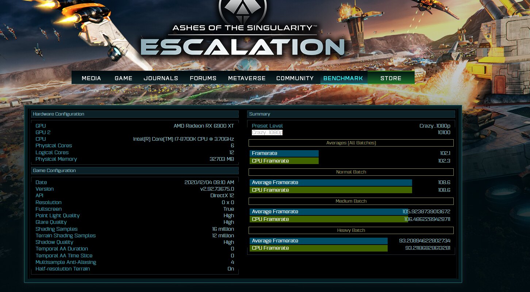Click the Normal Batch blue Average Framerate bar
Image resolution: width=530 pixels, height=292 pixels.
[x=330, y=183]
